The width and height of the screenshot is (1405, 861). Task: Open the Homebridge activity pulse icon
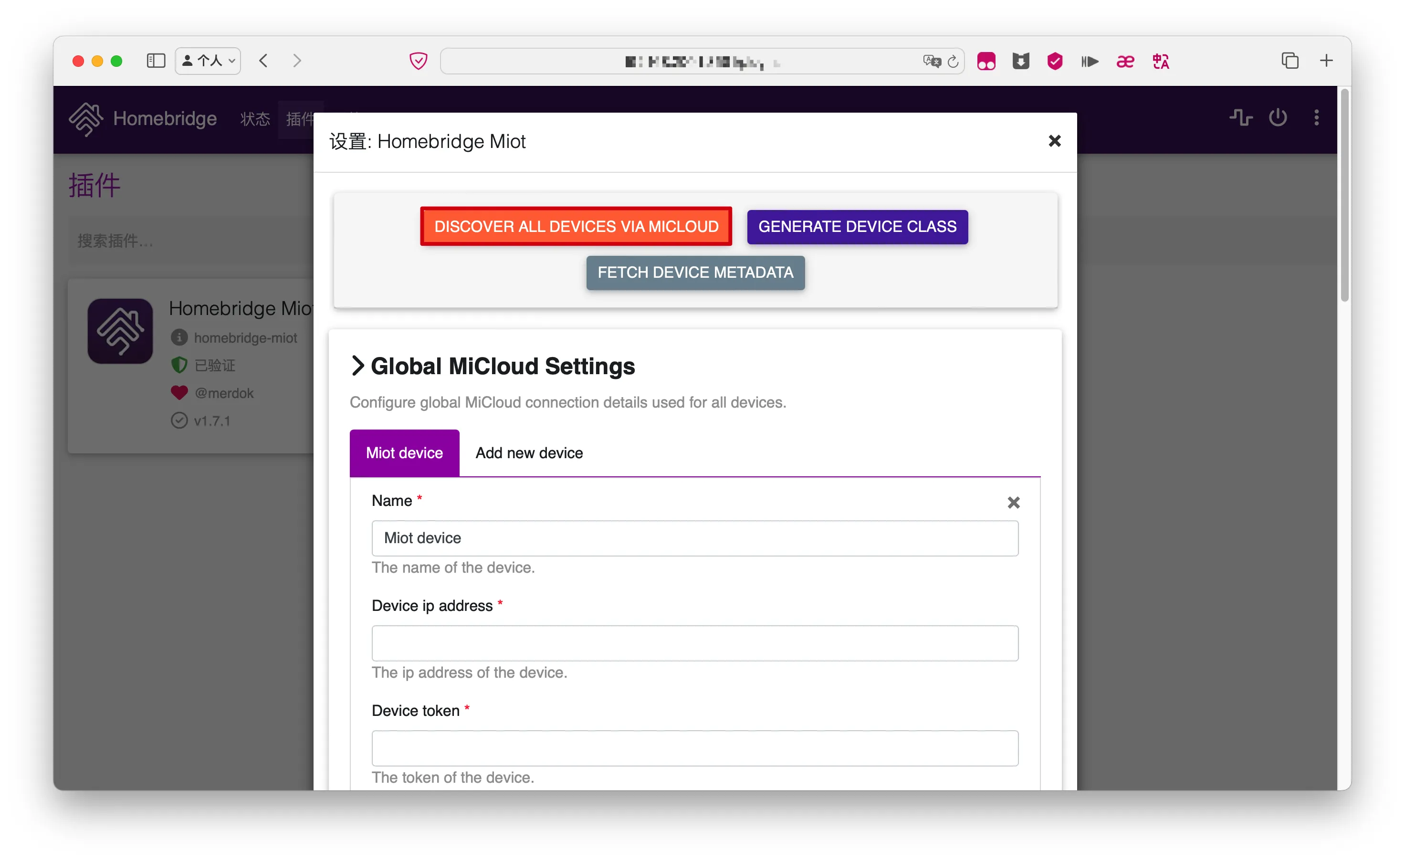1241,117
